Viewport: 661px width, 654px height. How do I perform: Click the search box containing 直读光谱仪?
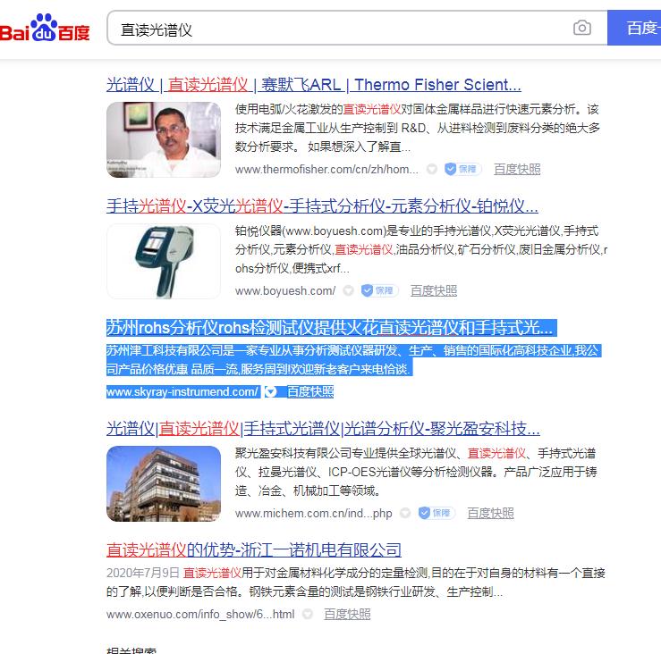340,29
